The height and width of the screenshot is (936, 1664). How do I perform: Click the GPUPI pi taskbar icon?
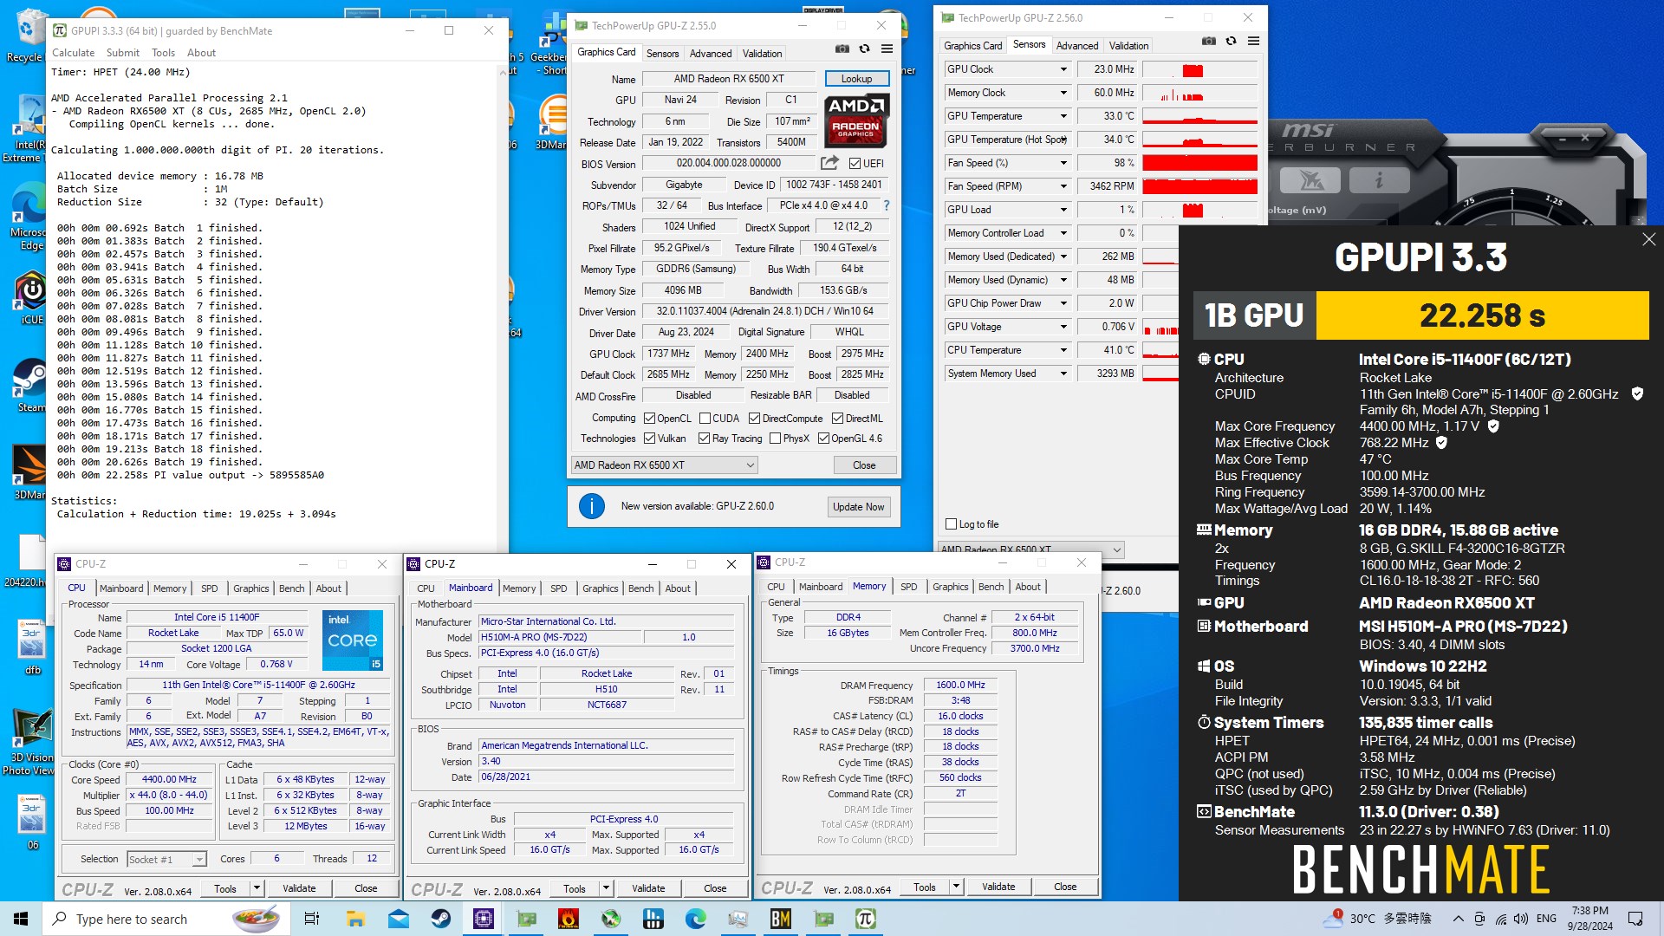[x=866, y=919]
